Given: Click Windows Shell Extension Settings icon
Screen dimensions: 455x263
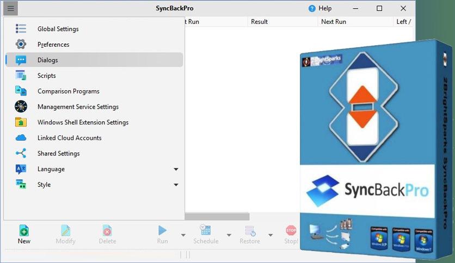Looking at the screenshot, I should pos(21,122).
